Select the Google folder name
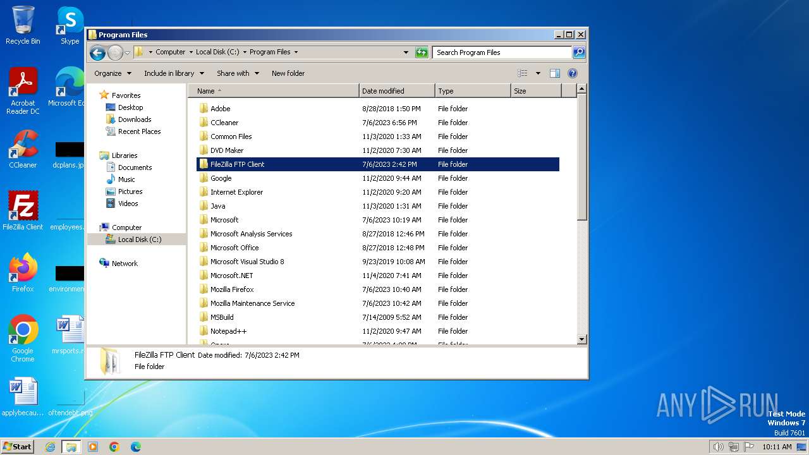Screen dimensions: 809x455 point(221,178)
